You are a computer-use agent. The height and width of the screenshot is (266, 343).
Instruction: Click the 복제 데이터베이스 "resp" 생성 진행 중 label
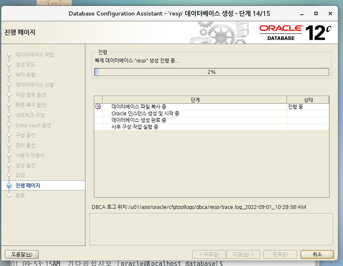pos(137,60)
